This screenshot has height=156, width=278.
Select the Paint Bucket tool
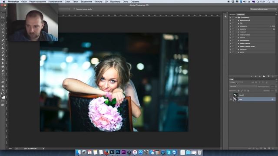3,59
